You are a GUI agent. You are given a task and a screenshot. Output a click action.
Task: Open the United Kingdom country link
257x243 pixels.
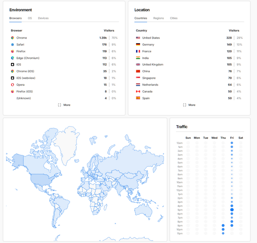tap(153, 65)
